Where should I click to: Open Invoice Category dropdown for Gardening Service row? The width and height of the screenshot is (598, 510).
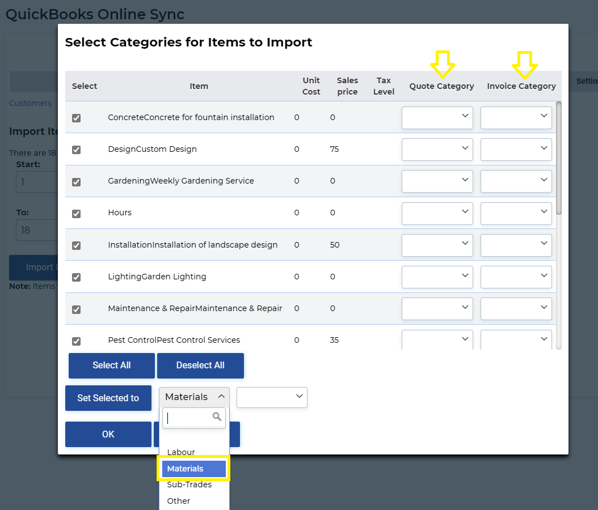point(516,181)
